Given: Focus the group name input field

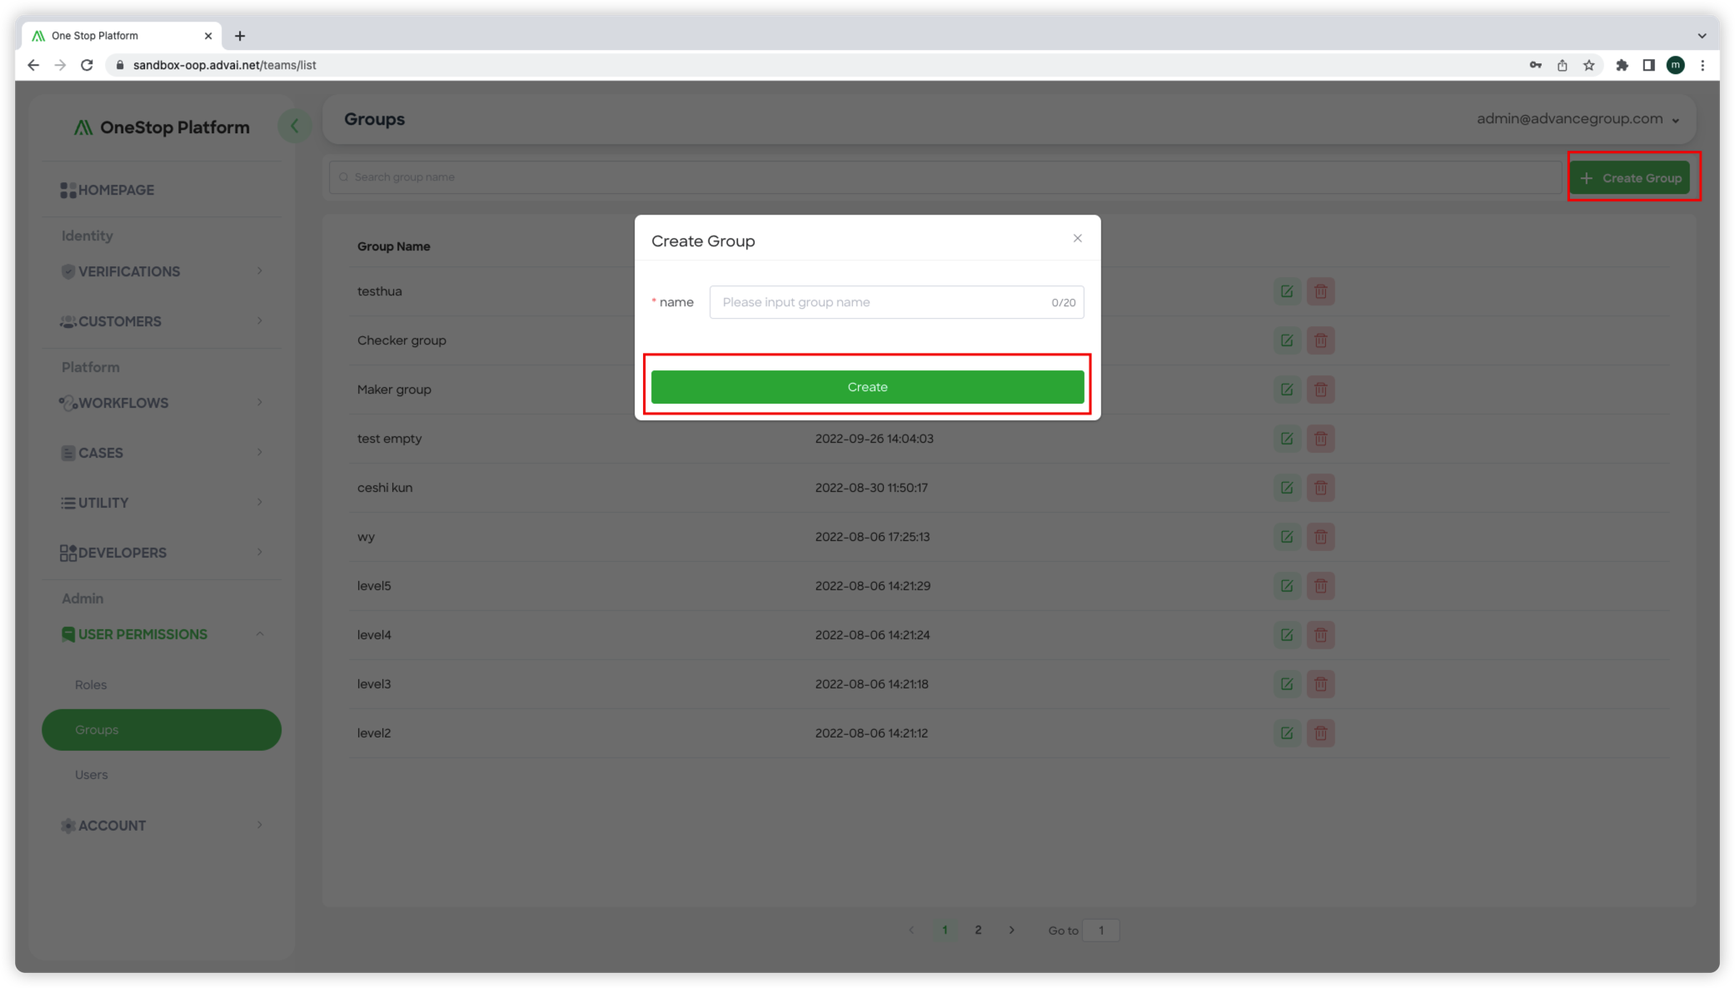Looking at the screenshot, I should point(883,302).
